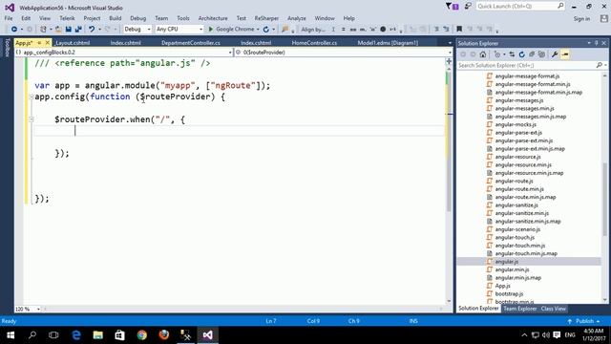
Task: Click the Quick Launch search box
Action: click(x=520, y=7)
